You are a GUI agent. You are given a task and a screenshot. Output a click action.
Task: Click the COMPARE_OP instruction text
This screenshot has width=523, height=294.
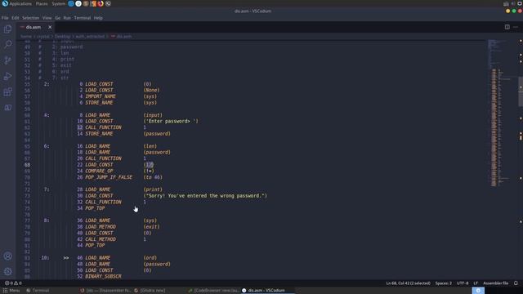point(99,171)
